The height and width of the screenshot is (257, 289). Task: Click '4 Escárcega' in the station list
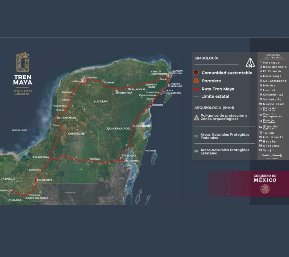click(271, 76)
